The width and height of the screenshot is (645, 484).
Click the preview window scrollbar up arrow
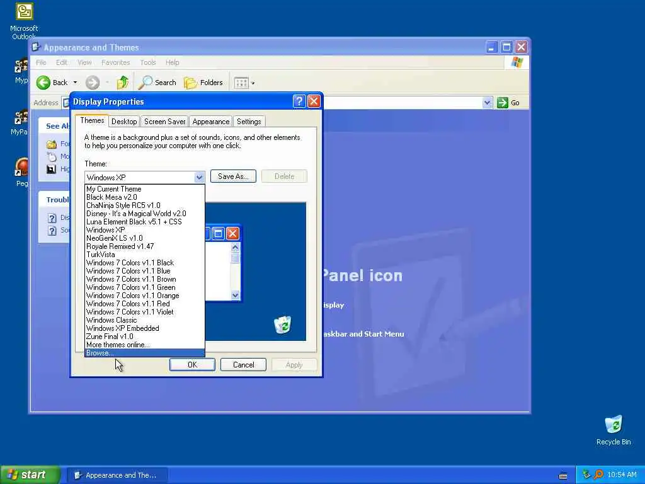pyautogui.click(x=236, y=247)
